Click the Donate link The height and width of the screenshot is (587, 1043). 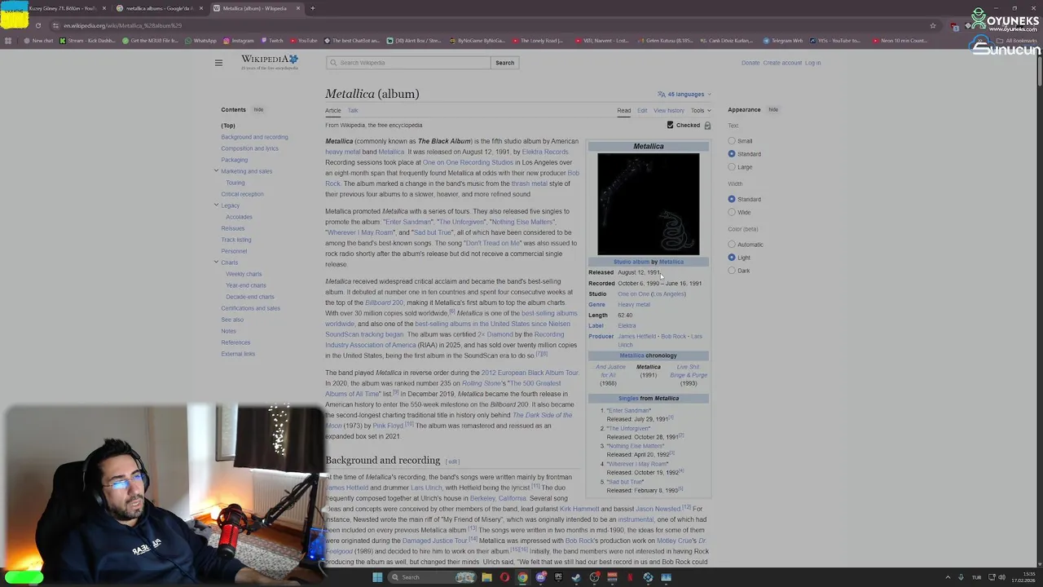pos(750,63)
